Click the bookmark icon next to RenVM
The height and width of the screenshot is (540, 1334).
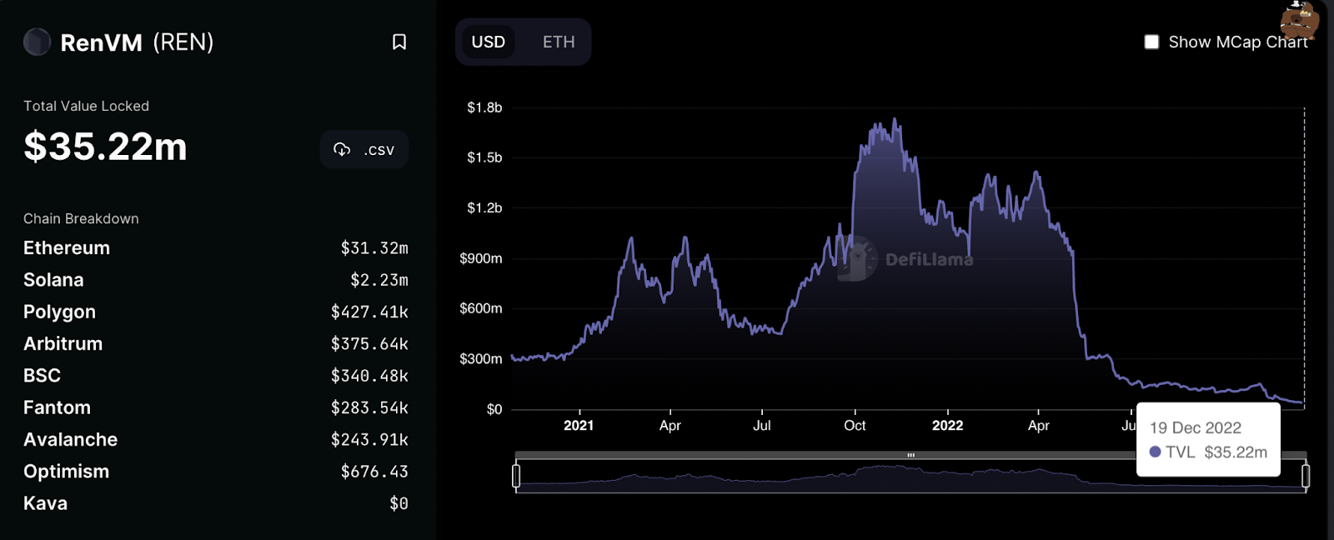tap(399, 42)
